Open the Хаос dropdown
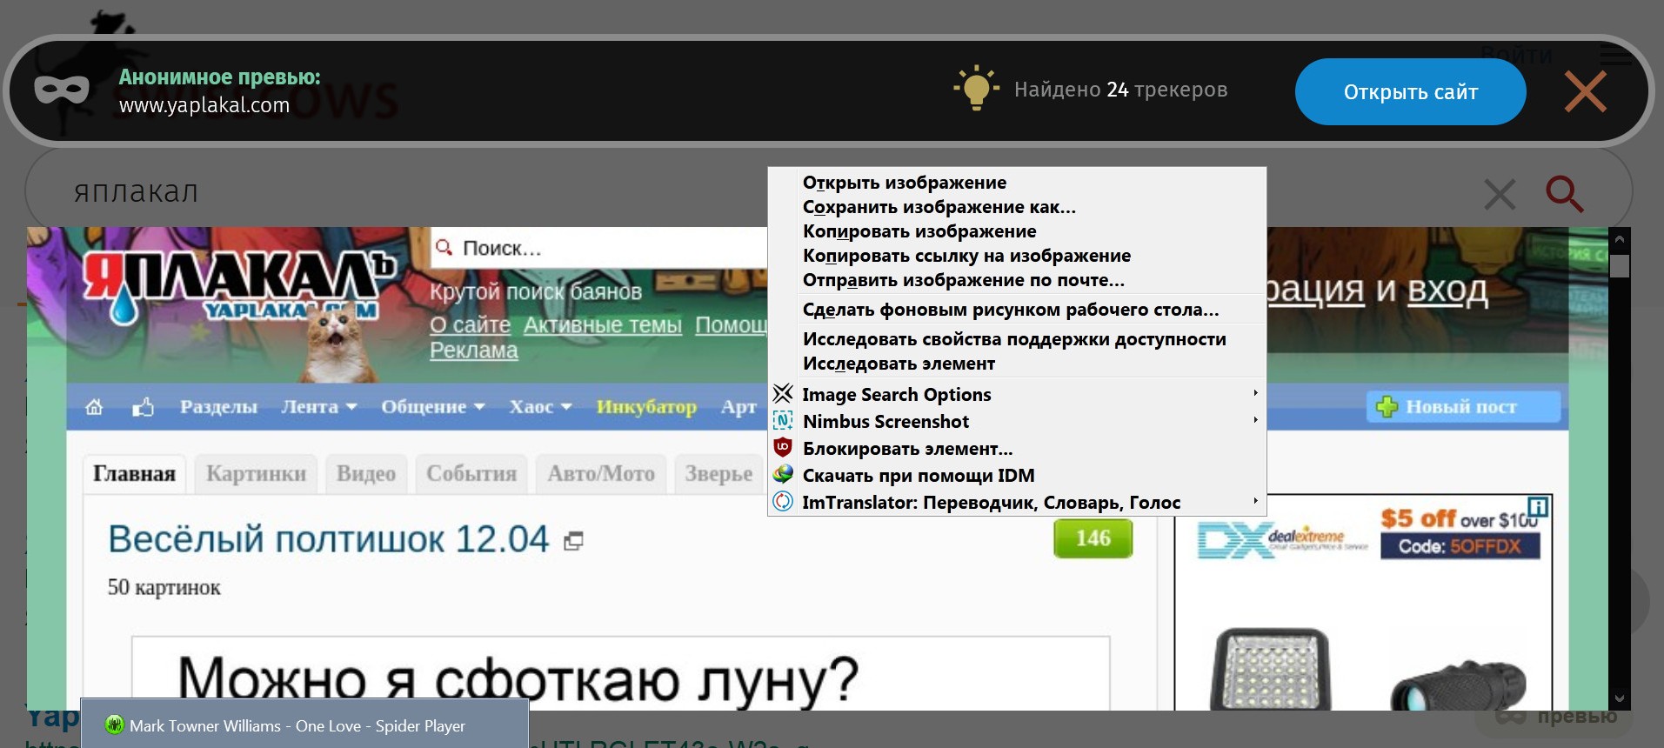This screenshot has width=1664, height=748. (x=540, y=406)
